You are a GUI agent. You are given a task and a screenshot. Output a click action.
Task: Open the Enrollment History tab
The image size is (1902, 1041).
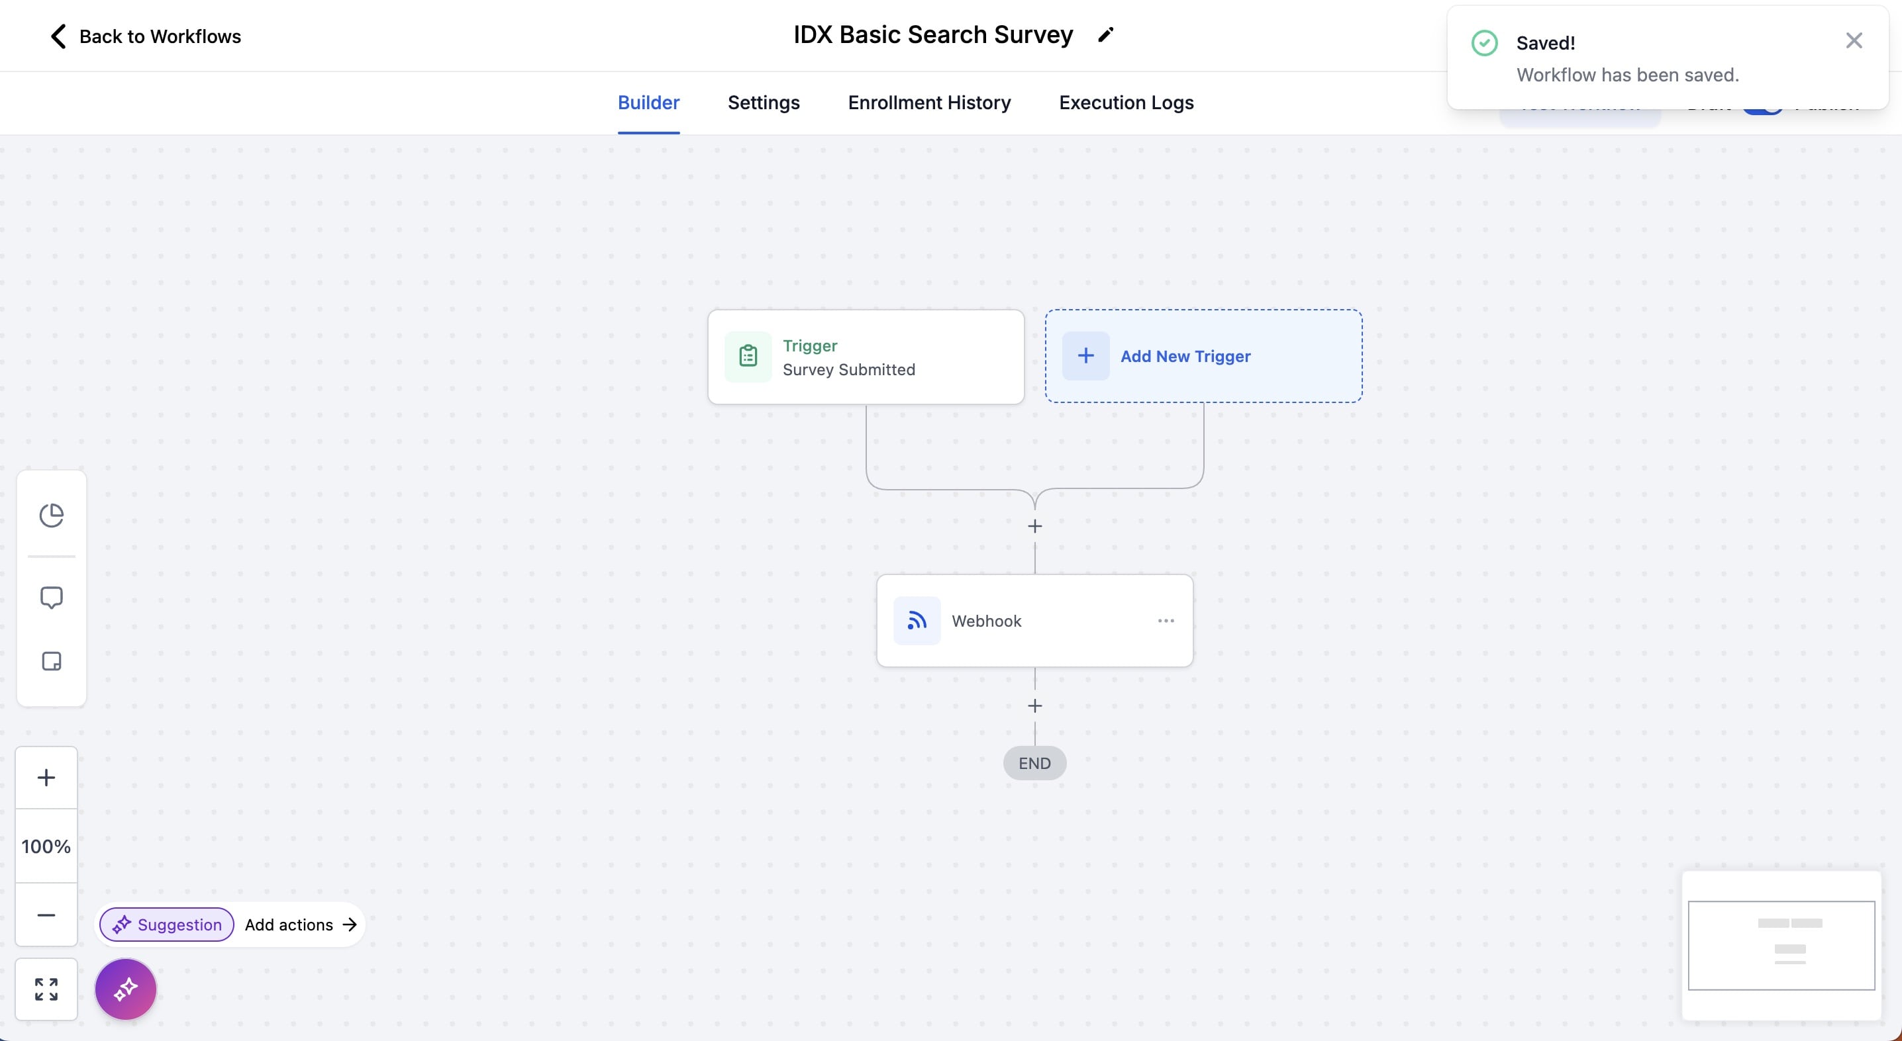coord(929,103)
